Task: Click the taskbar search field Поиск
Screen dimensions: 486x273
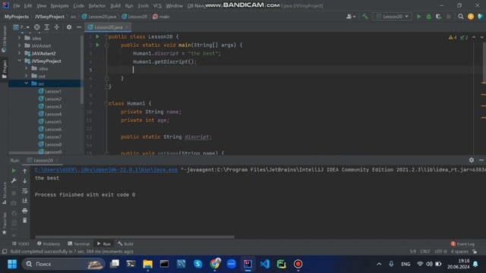Action: pos(64,264)
